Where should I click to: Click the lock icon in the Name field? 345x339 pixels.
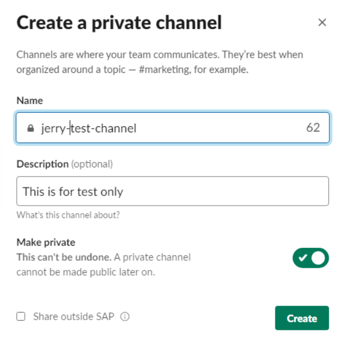click(x=31, y=128)
